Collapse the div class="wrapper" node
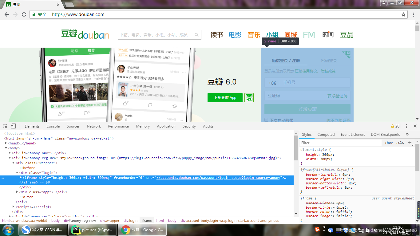The image size is (420, 236). (14, 163)
